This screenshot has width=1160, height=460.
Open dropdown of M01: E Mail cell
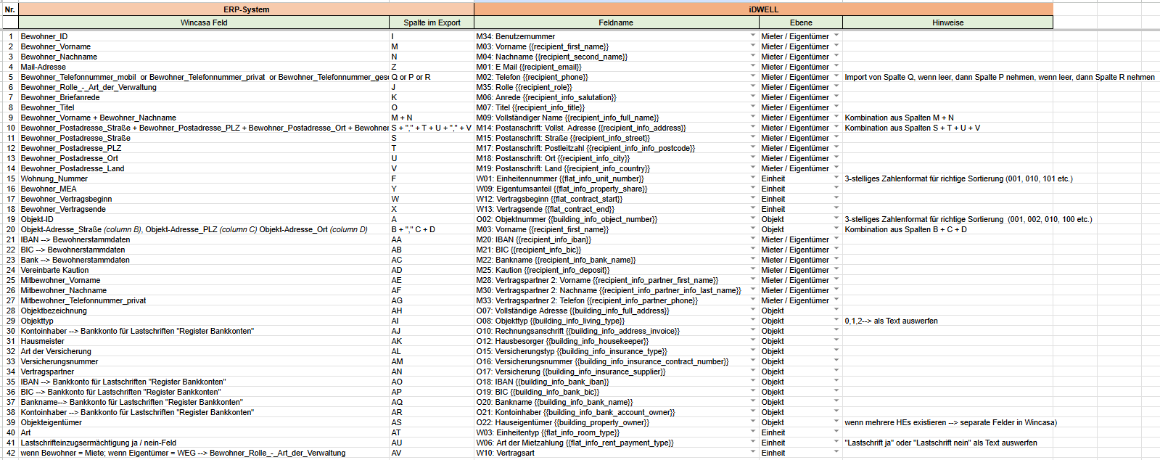tap(752, 66)
